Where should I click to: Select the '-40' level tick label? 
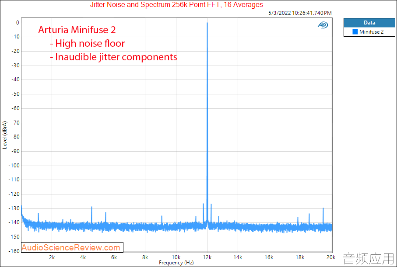tap(14, 80)
